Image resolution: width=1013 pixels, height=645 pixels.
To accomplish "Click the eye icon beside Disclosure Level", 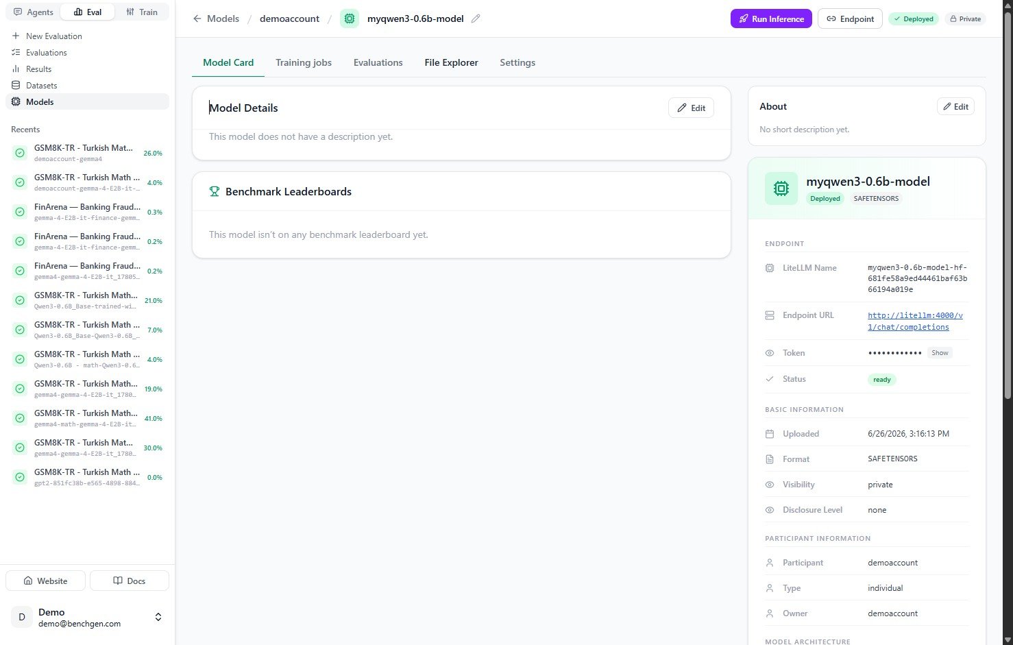I will pos(770,510).
